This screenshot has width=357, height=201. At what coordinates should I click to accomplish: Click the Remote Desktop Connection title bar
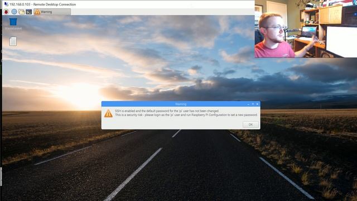(x=128, y=4)
